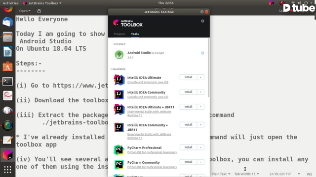Image resolution: width=316 pixels, height=177 pixels.
Task: Change Tab Width in gedit status bar
Action: 246,174
